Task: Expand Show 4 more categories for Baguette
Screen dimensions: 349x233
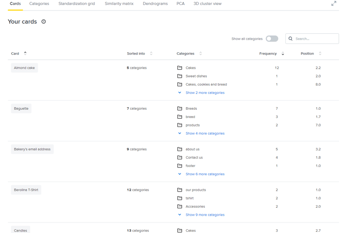Action: coord(205,133)
